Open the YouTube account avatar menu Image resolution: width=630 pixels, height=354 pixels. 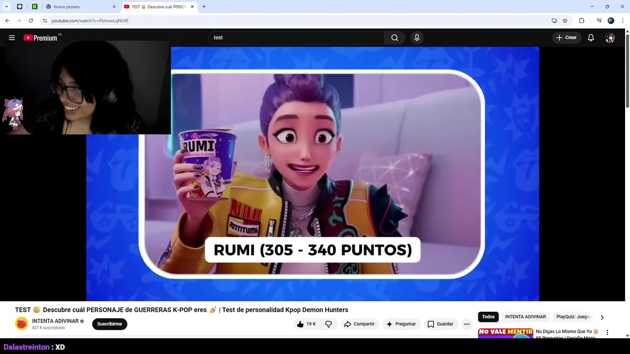610,38
